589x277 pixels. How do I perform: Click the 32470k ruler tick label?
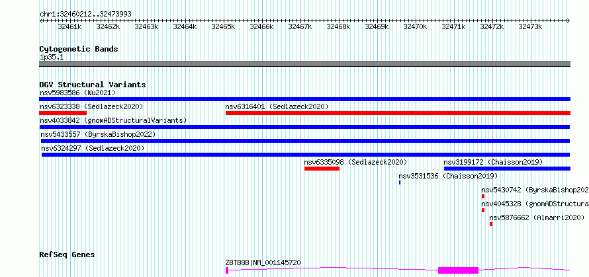(x=415, y=26)
